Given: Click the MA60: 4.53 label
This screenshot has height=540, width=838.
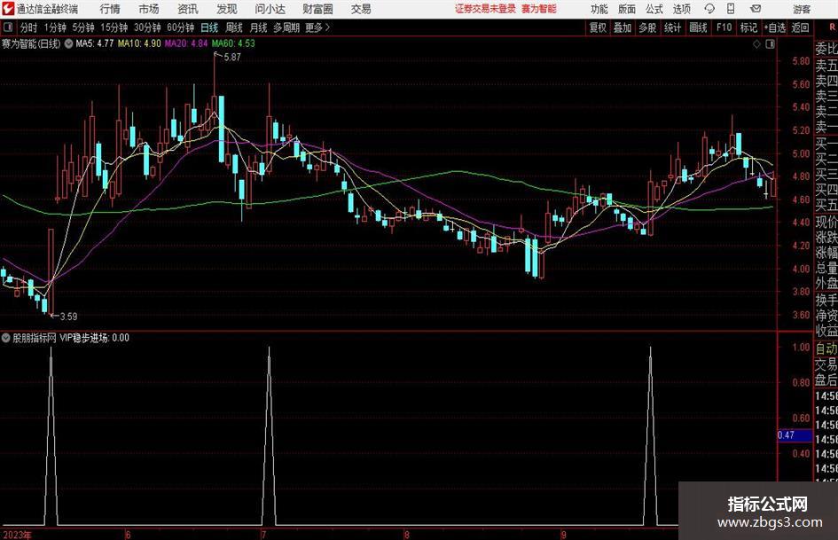Looking at the screenshot, I should [x=233, y=43].
